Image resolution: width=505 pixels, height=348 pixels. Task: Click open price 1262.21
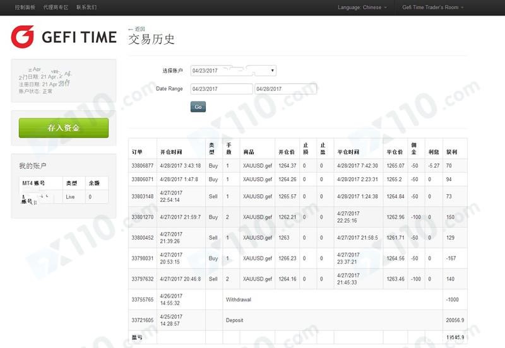coord(287,217)
